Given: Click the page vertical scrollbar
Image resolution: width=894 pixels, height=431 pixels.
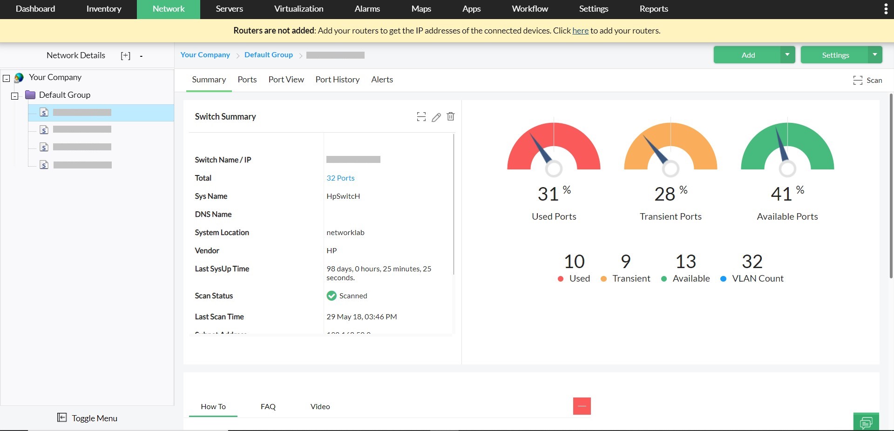Looking at the screenshot, I should coord(891,186).
